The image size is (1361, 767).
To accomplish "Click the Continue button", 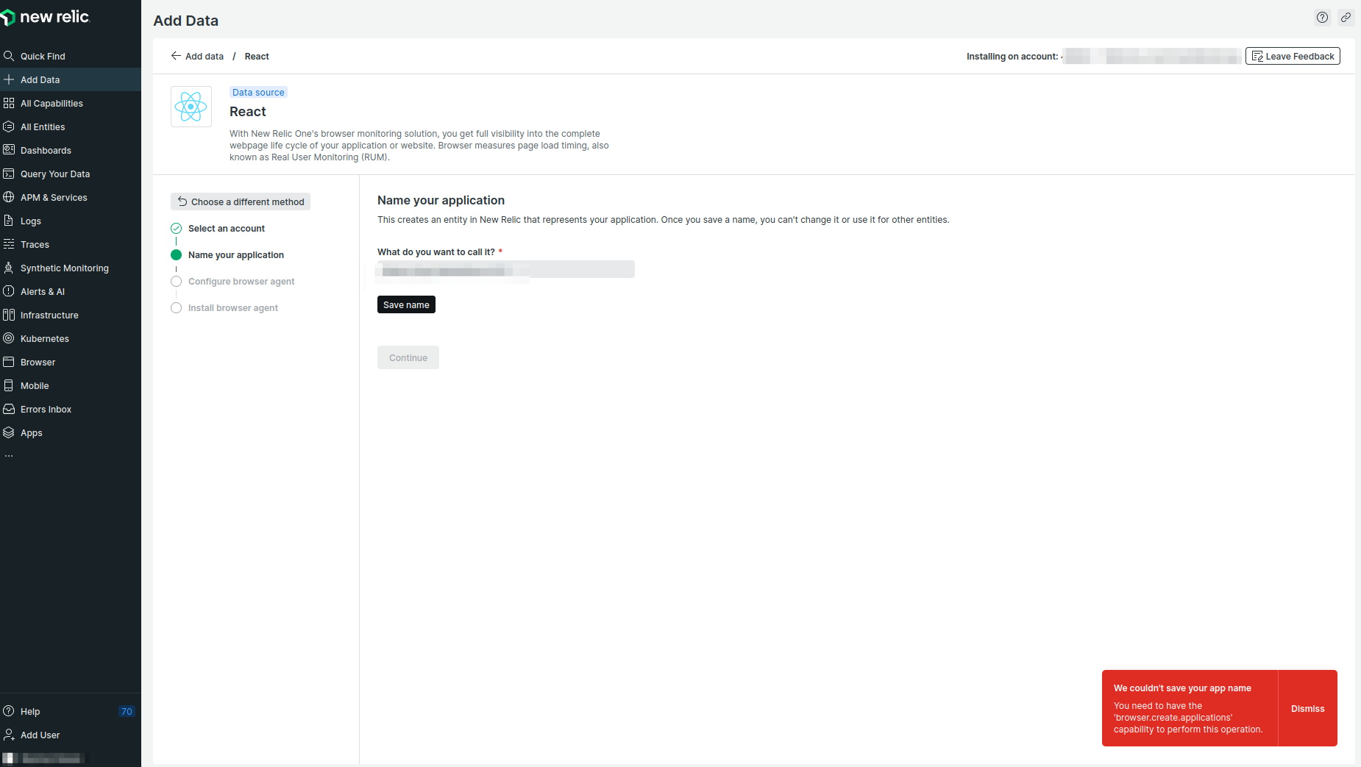I will pos(408,357).
